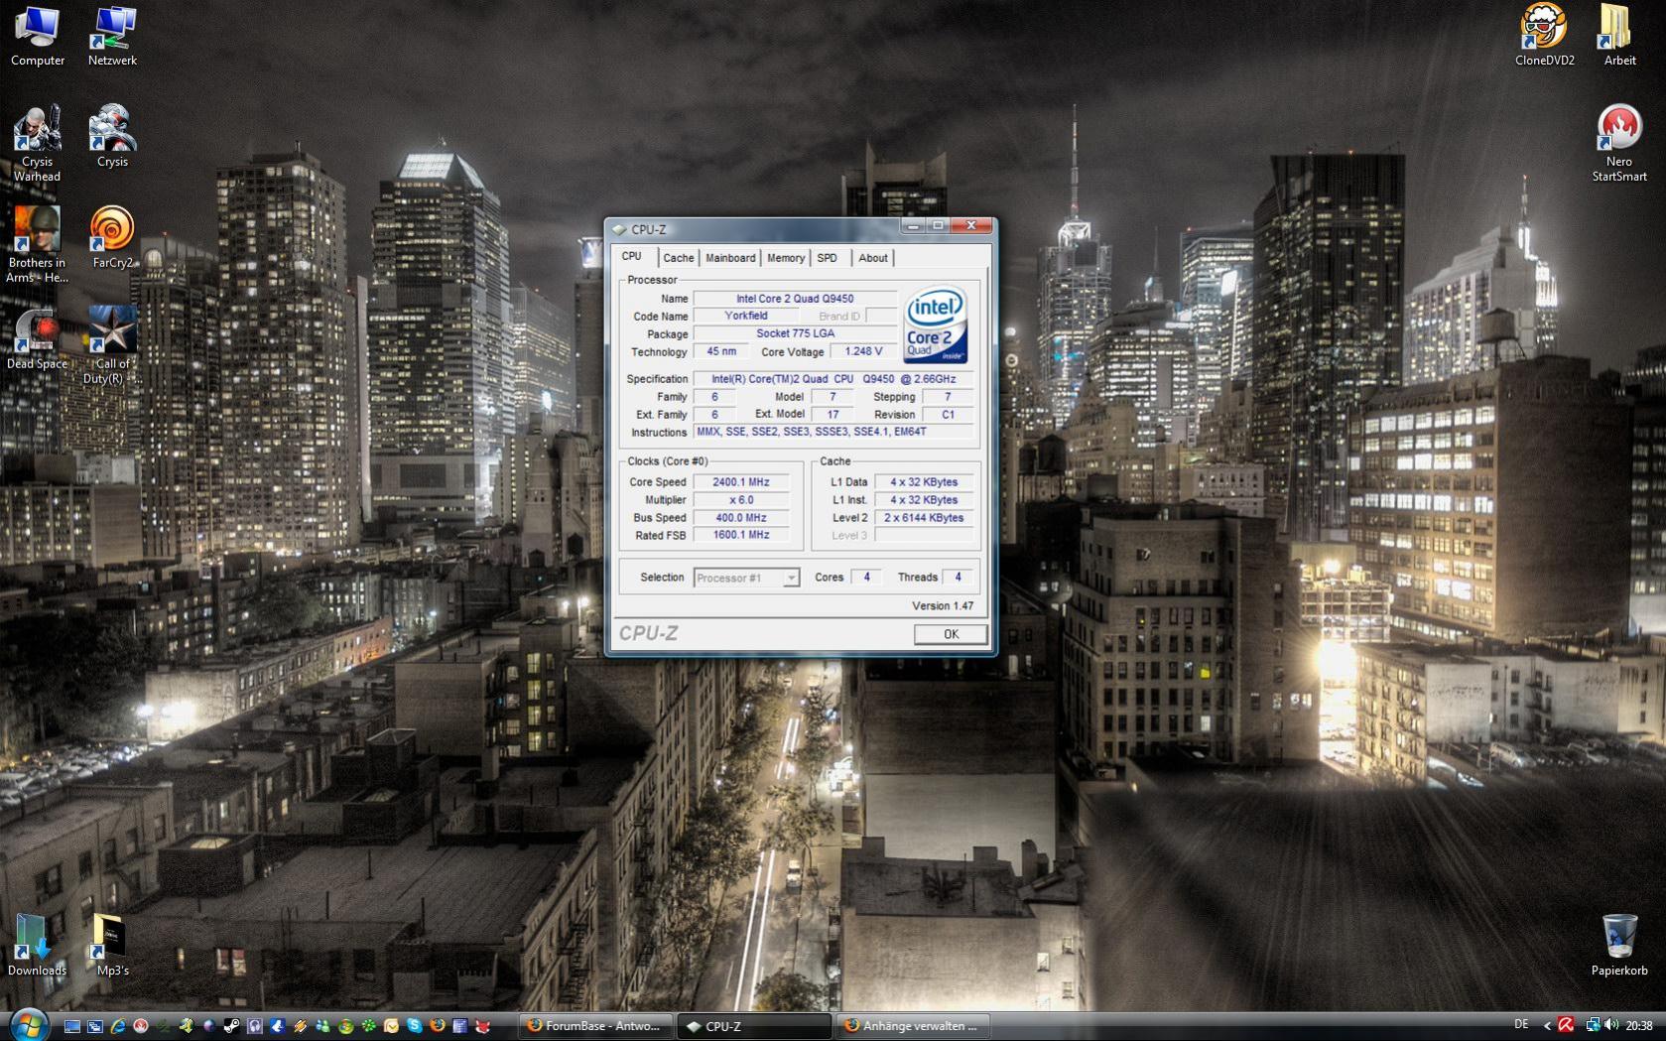Launch the Crysis shortcut
This screenshot has width=1666, height=1041.
point(112,136)
